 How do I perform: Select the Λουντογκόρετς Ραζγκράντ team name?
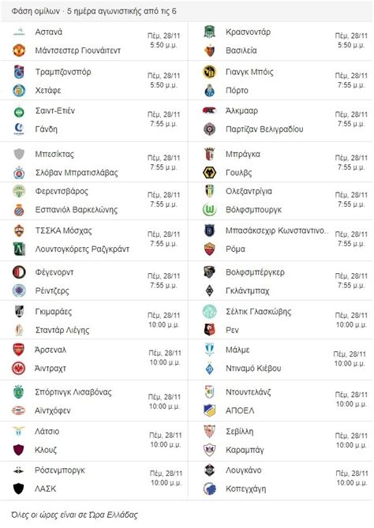[x=82, y=249]
